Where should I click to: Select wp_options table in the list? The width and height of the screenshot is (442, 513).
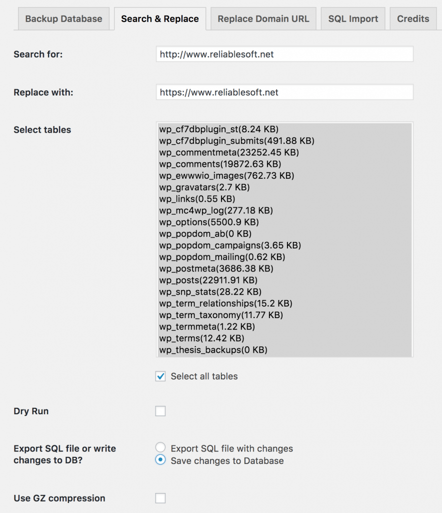coord(209,222)
